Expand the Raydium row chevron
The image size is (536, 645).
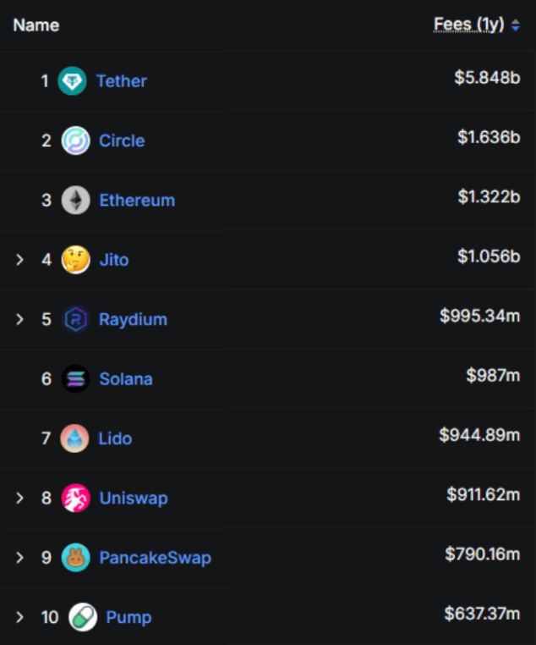[x=20, y=319]
